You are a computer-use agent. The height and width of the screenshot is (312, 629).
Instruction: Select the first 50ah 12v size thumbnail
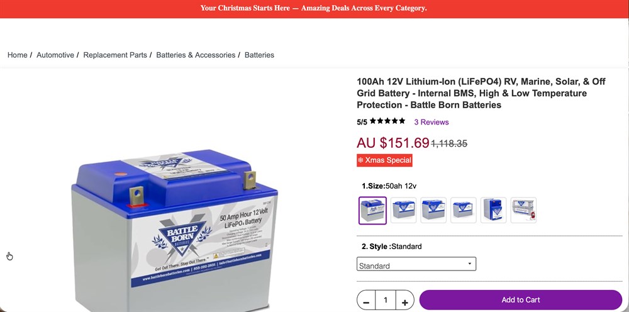pos(372,211)
